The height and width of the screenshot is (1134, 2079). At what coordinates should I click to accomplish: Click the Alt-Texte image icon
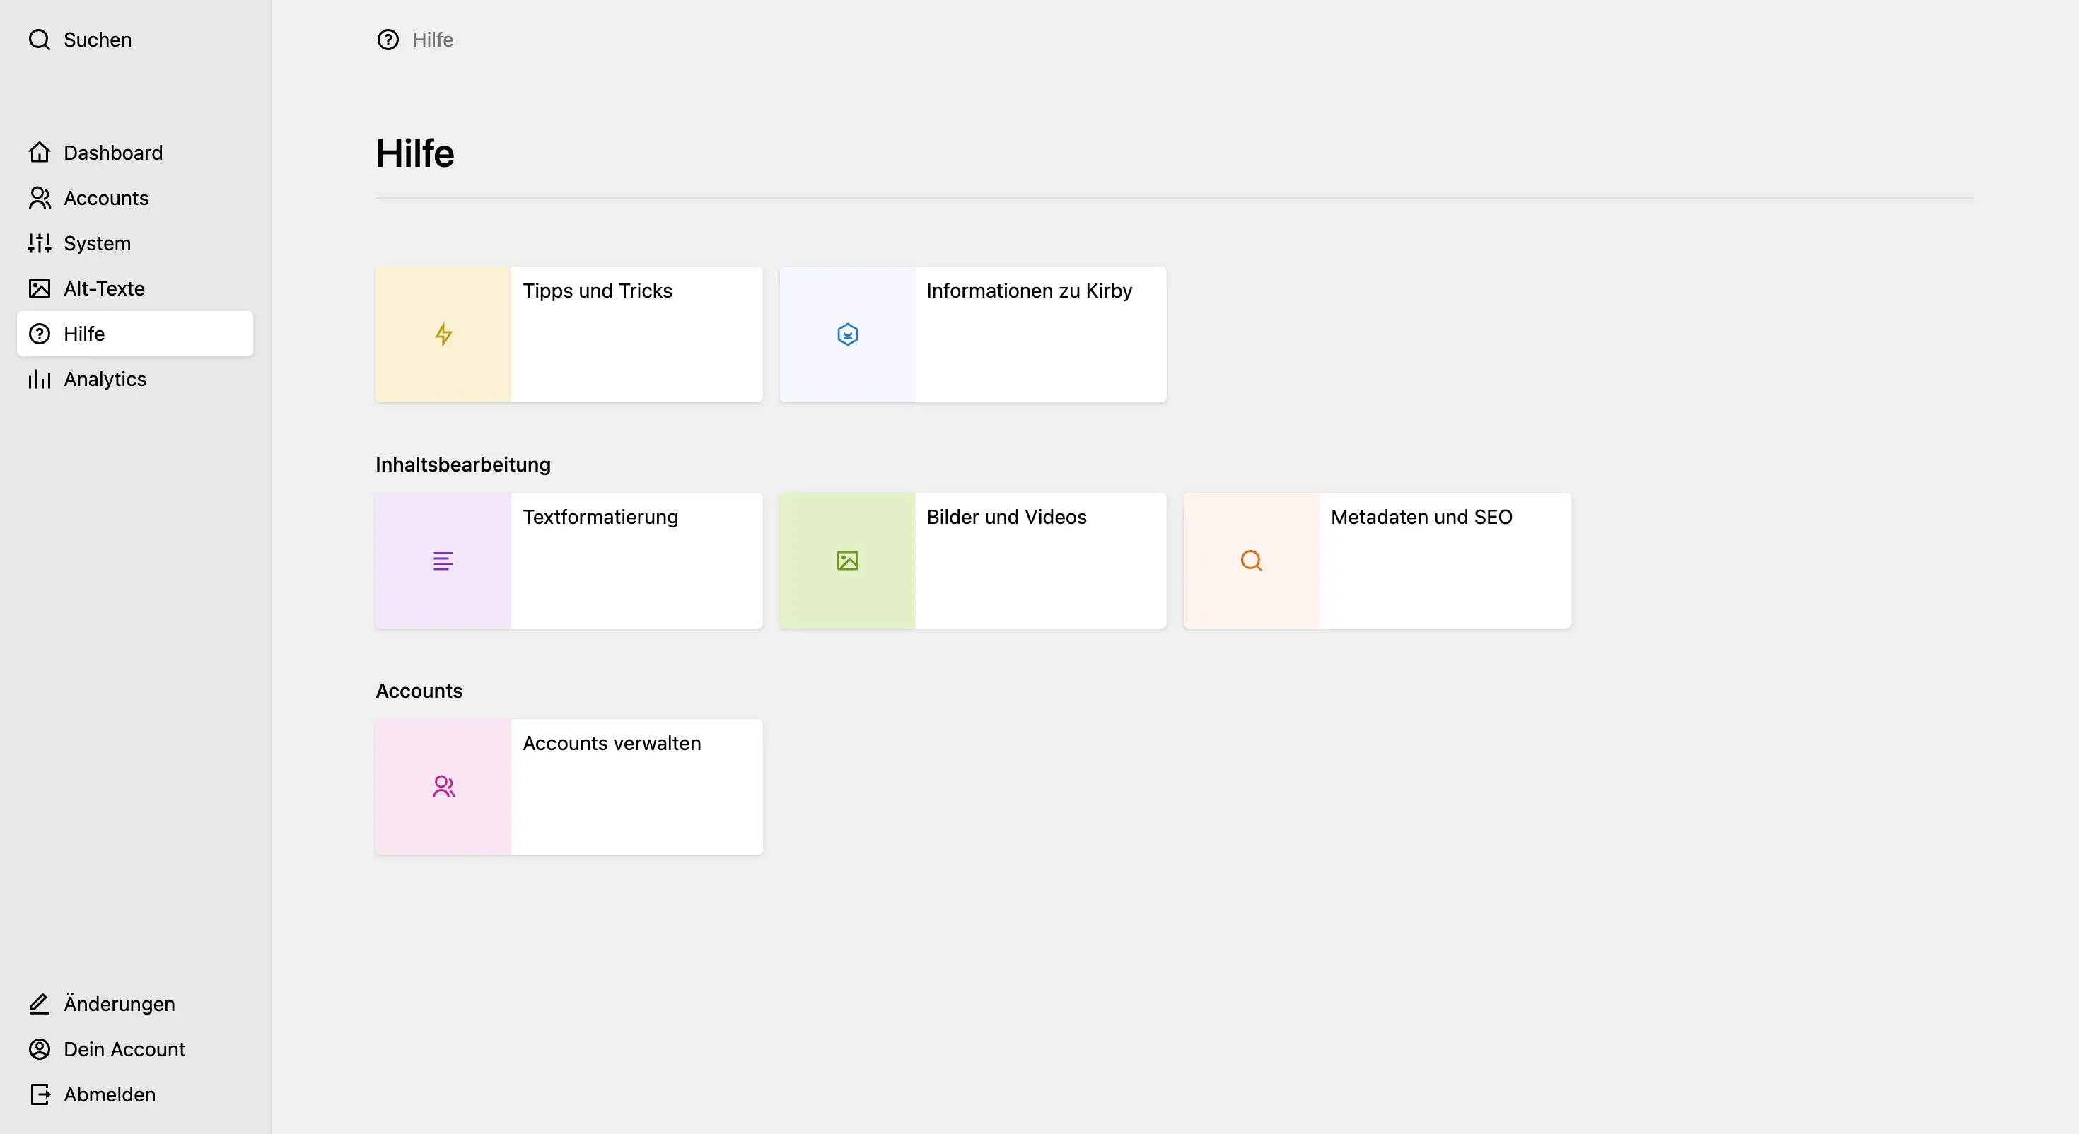[x=40, y=288]
